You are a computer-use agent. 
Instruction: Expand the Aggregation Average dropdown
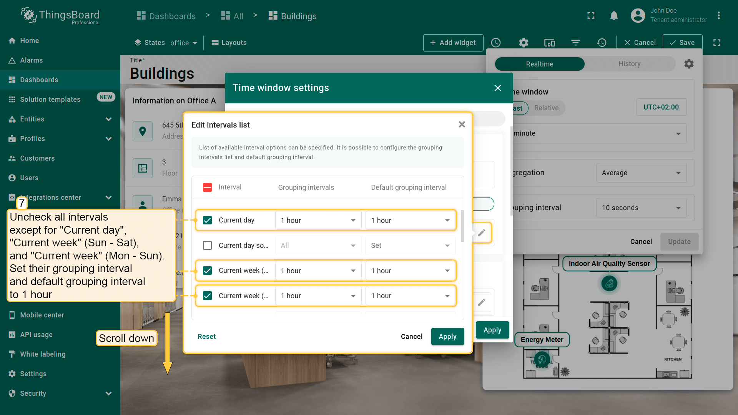click(641, 173)
